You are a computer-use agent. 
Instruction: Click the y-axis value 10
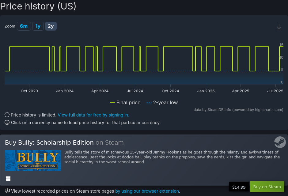coord(281,57)
